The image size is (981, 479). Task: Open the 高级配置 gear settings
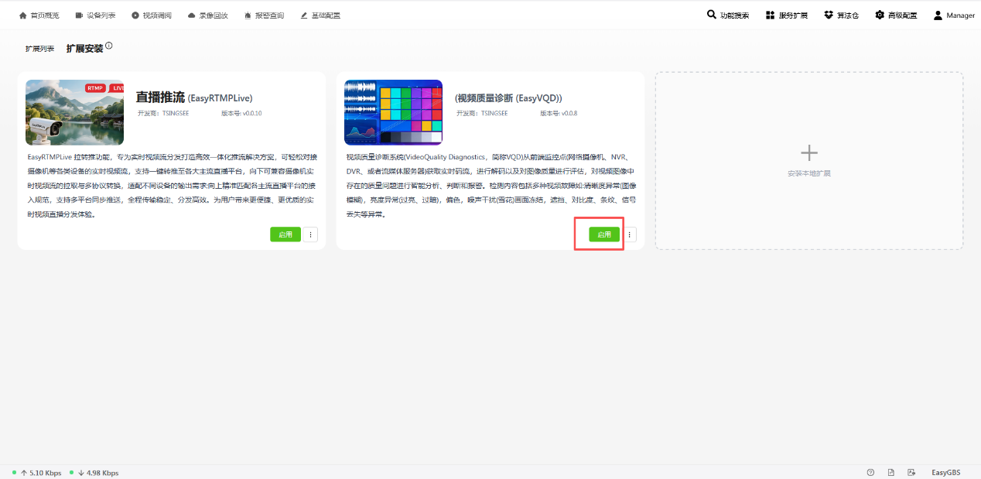[896, 15]
